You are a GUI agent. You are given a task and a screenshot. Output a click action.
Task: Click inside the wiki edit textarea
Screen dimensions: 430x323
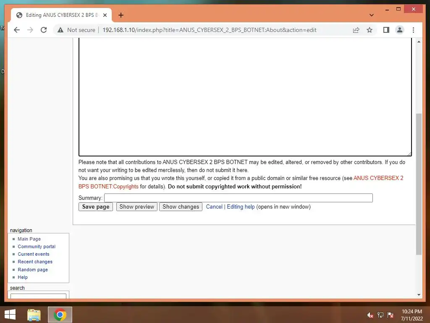tap(245, 96)
